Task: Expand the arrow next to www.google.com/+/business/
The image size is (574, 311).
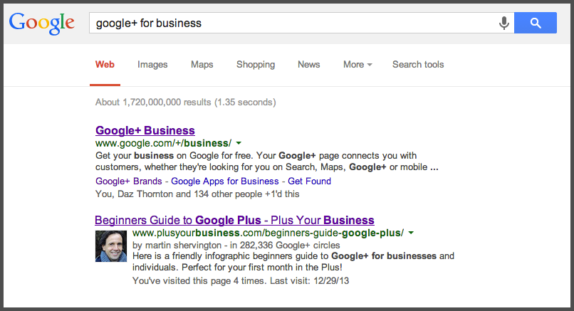Action: pos(239,143)
